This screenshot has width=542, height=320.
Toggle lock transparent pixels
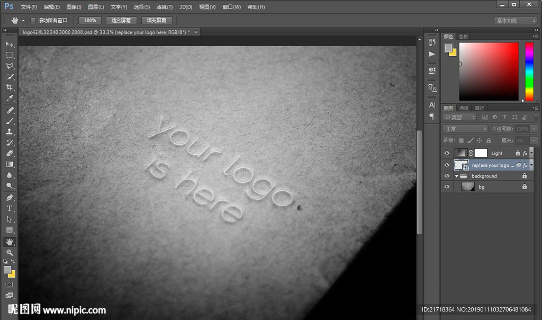click(461, 140)
